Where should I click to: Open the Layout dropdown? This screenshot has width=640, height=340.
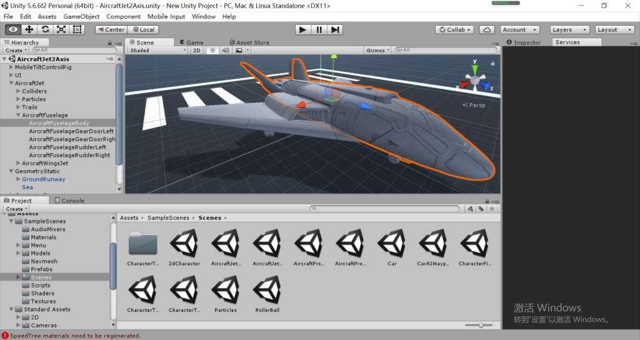pos(614,30)
